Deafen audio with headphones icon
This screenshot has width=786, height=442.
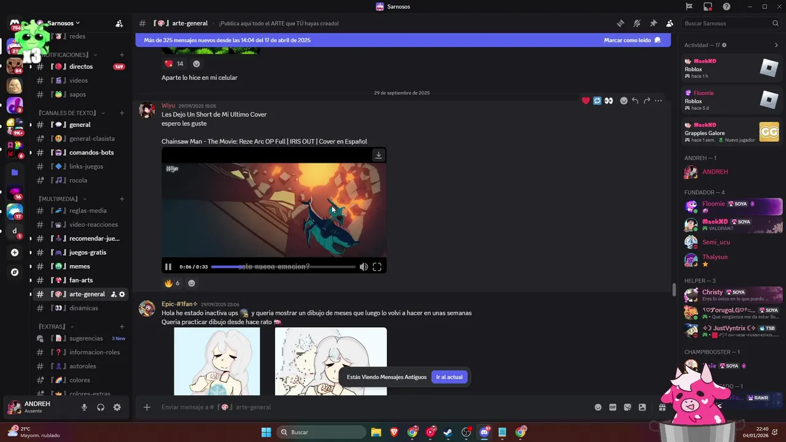pyautogui.click(x=101, y=407)
